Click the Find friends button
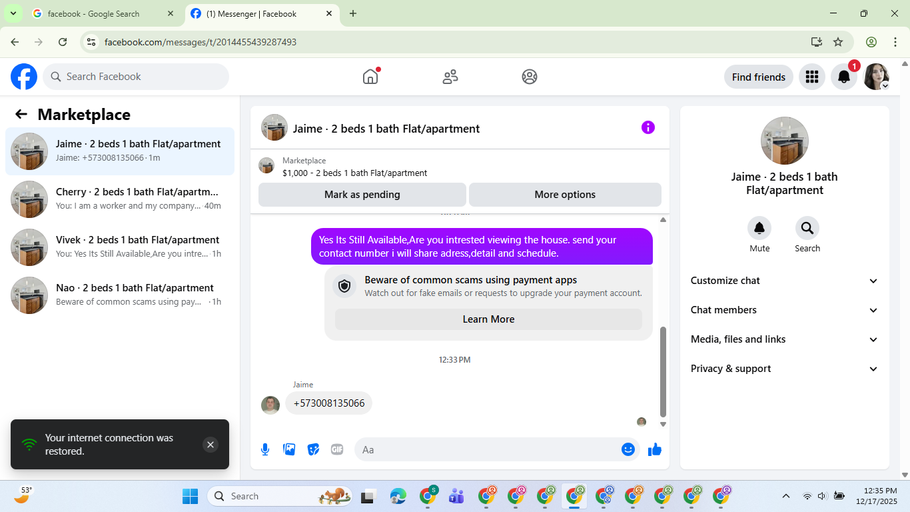This screenshot has height=512, width=910. click(759, 77)
